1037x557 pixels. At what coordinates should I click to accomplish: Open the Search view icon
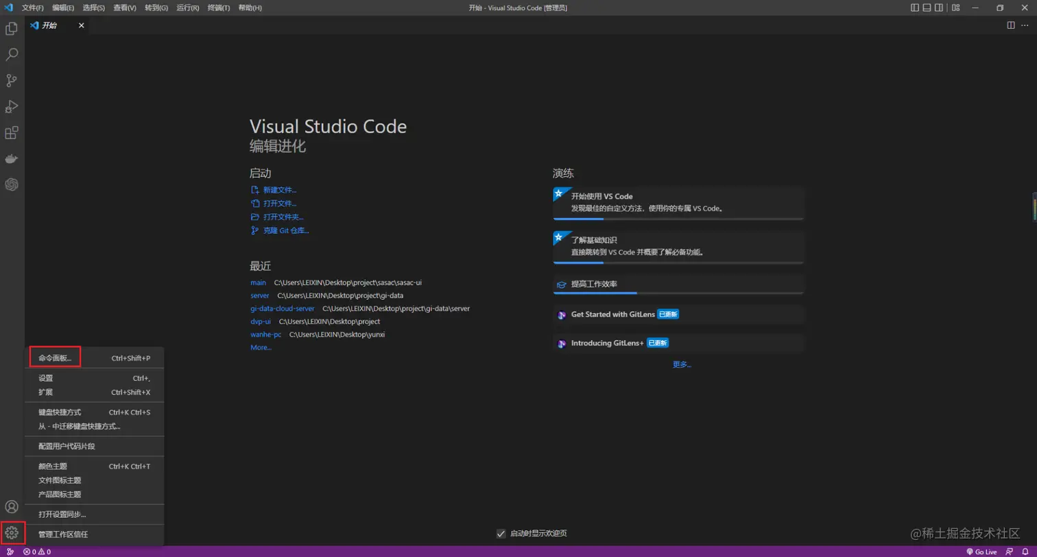tap(12, 54)
